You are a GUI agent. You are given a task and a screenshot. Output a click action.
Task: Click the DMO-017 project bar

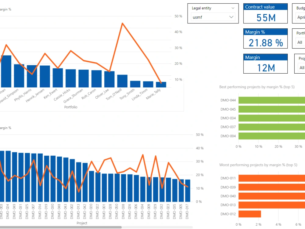pyautogui.click(x=188, y=191)
